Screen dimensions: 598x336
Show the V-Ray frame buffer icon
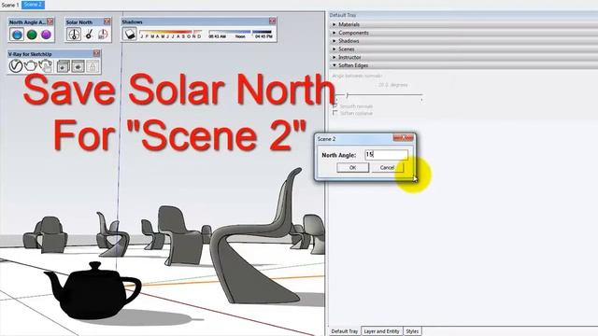[78, 66]
